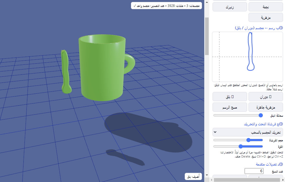Screen dimensions: 285x182
Task: Click the horizontal scrollbar right arrow
Action: (x=283, y=180)
